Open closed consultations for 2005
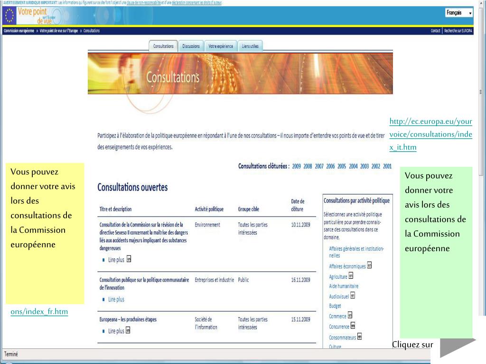Image resolution: width=486 pixels, height=364 pixels. pos(342,166)
